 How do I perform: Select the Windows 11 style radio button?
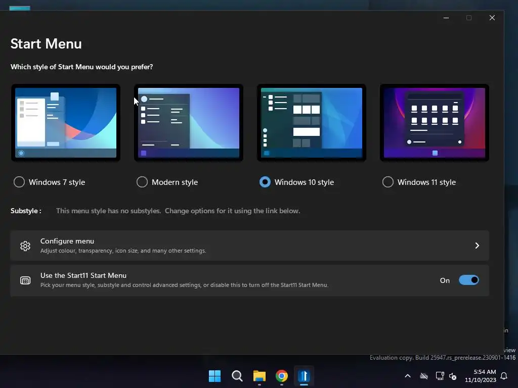(388, 182)
